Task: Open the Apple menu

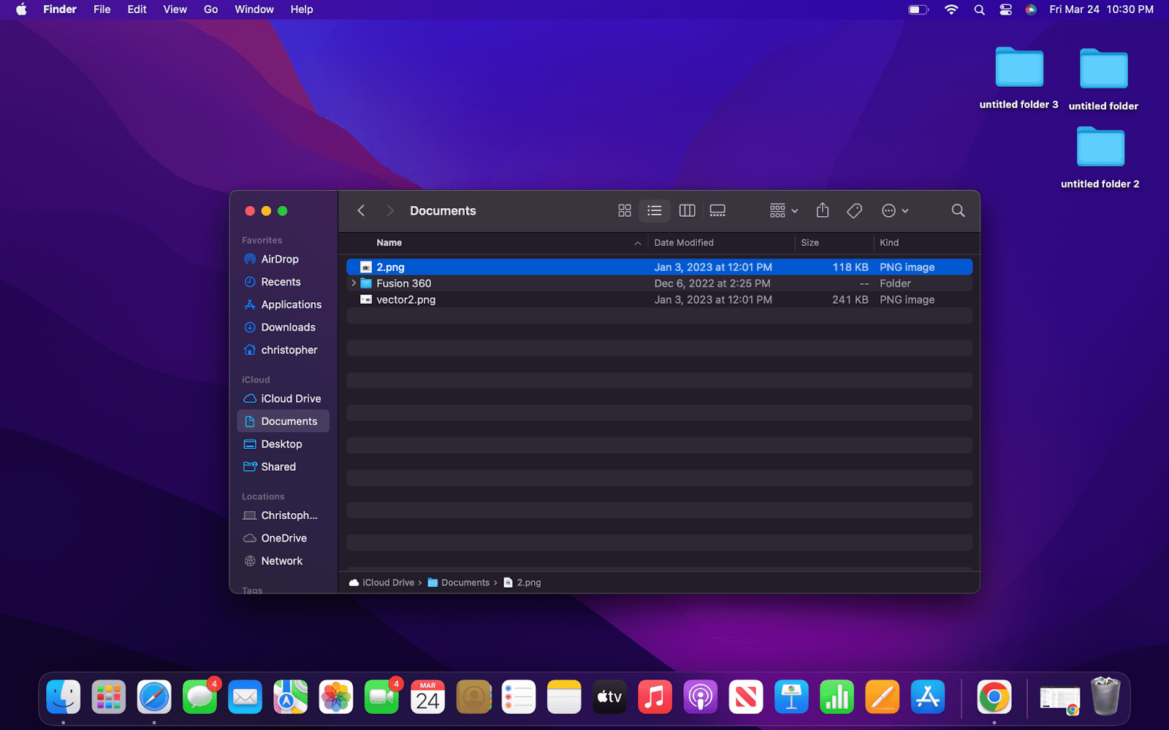Action: [21, 9]
